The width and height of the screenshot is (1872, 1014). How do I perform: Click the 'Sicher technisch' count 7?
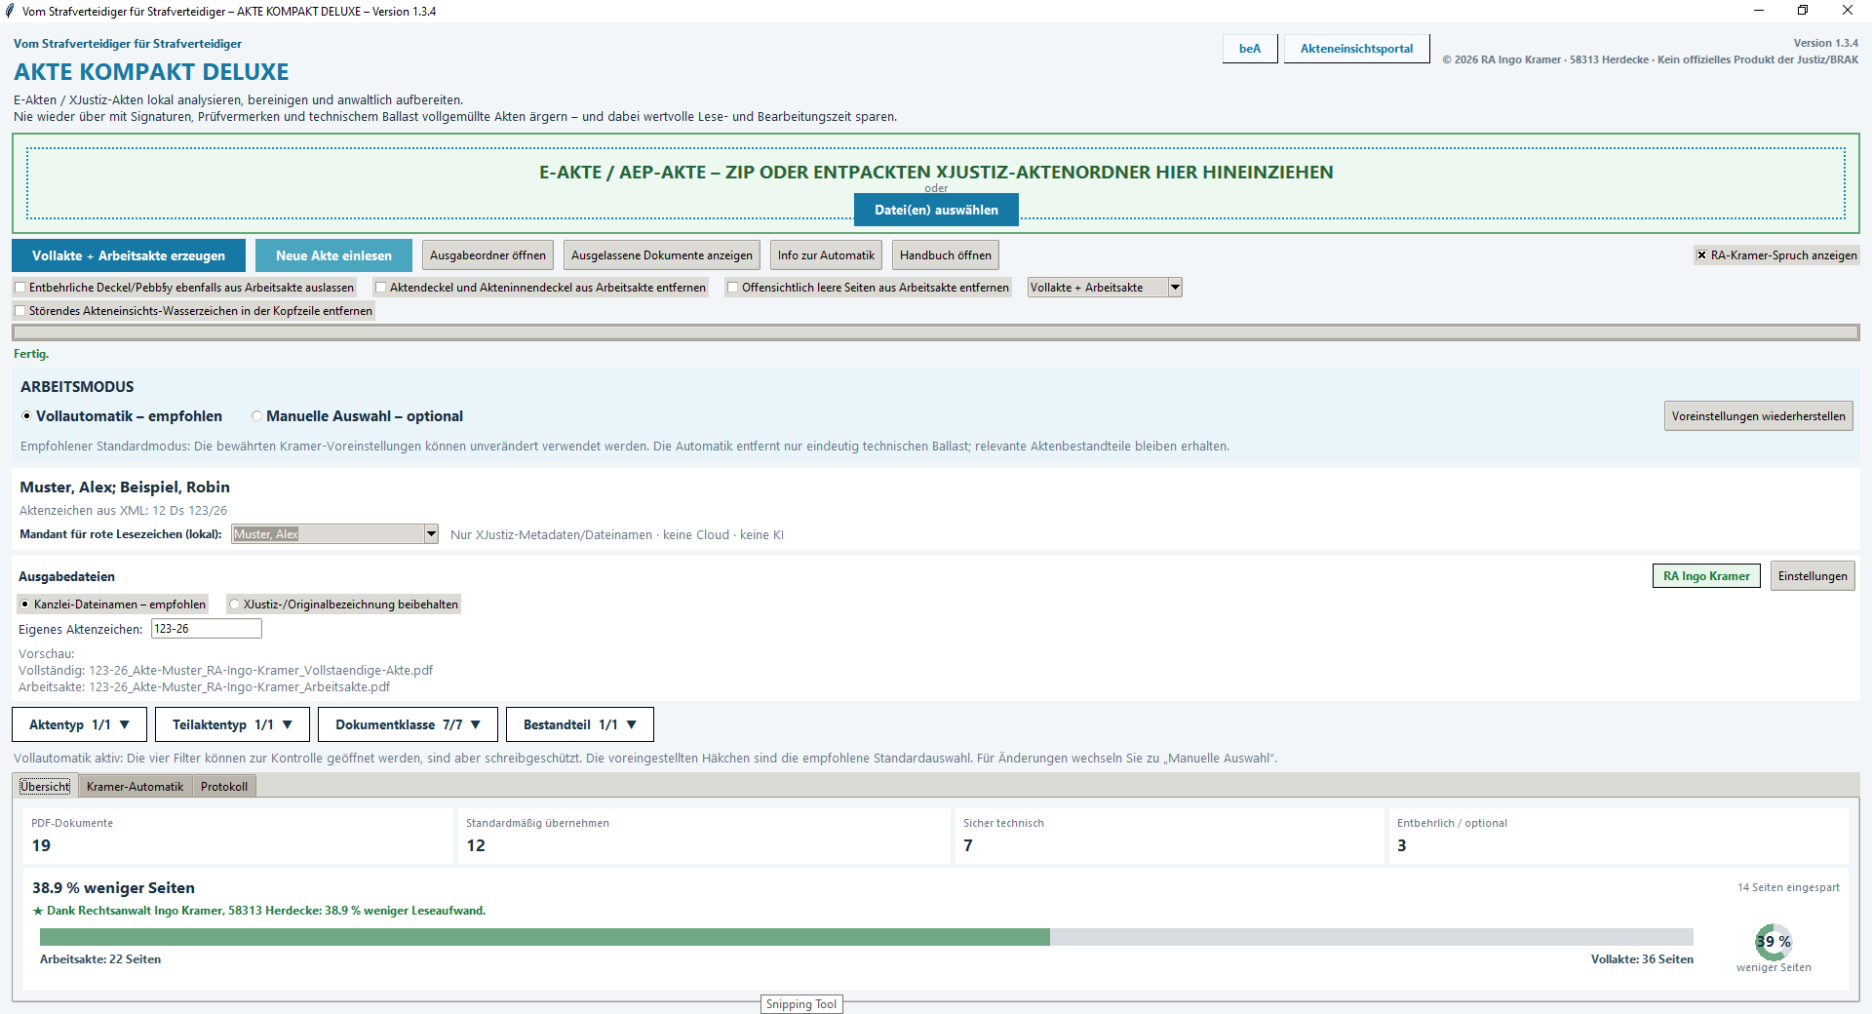968,845
